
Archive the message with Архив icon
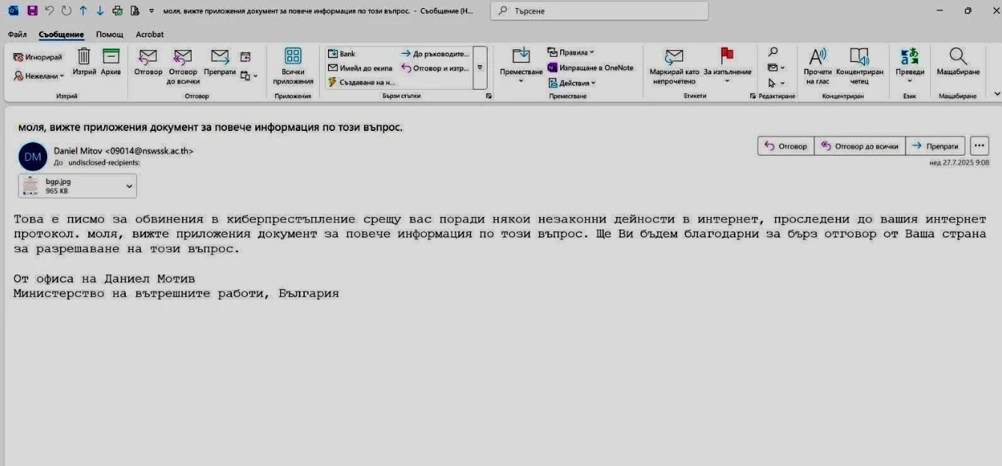[x=111, y=58]
